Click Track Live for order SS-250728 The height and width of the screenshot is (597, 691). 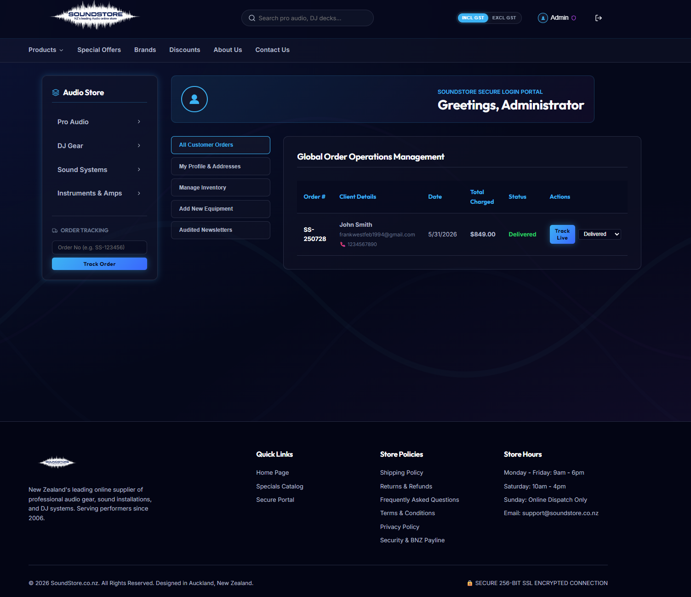562,235
